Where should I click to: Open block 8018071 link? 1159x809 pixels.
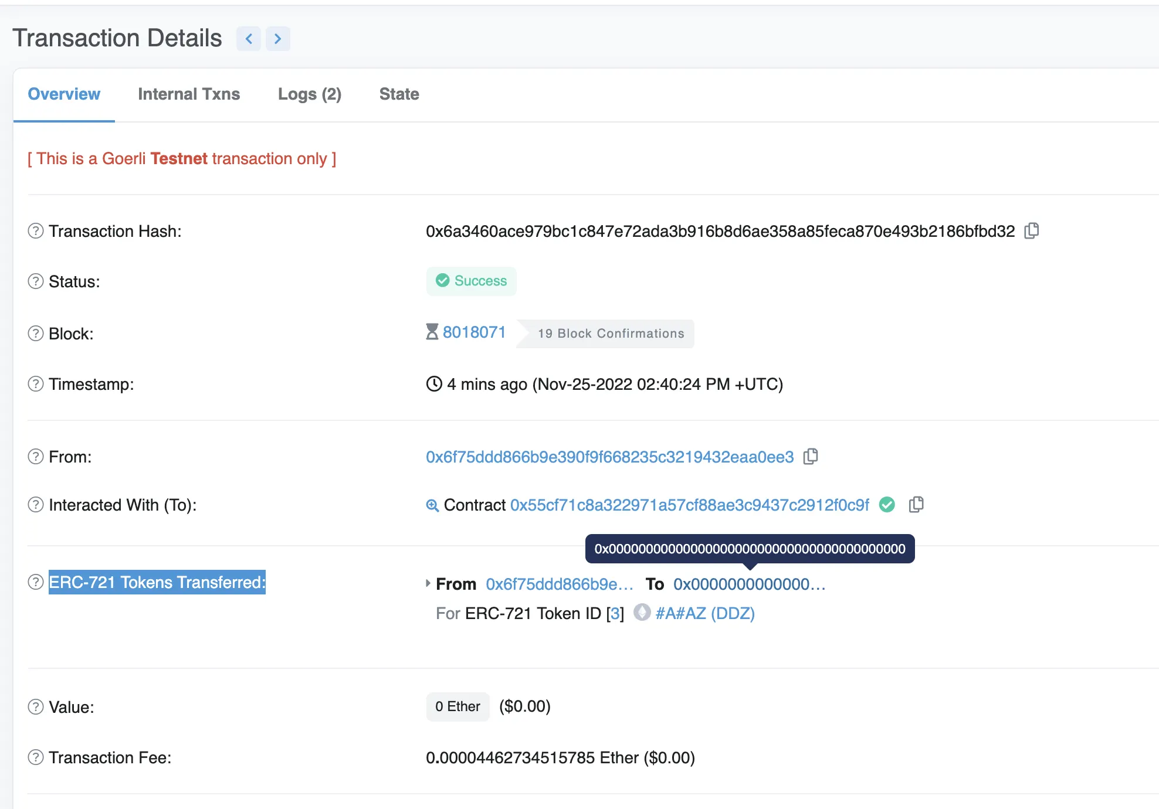point(474,332)
